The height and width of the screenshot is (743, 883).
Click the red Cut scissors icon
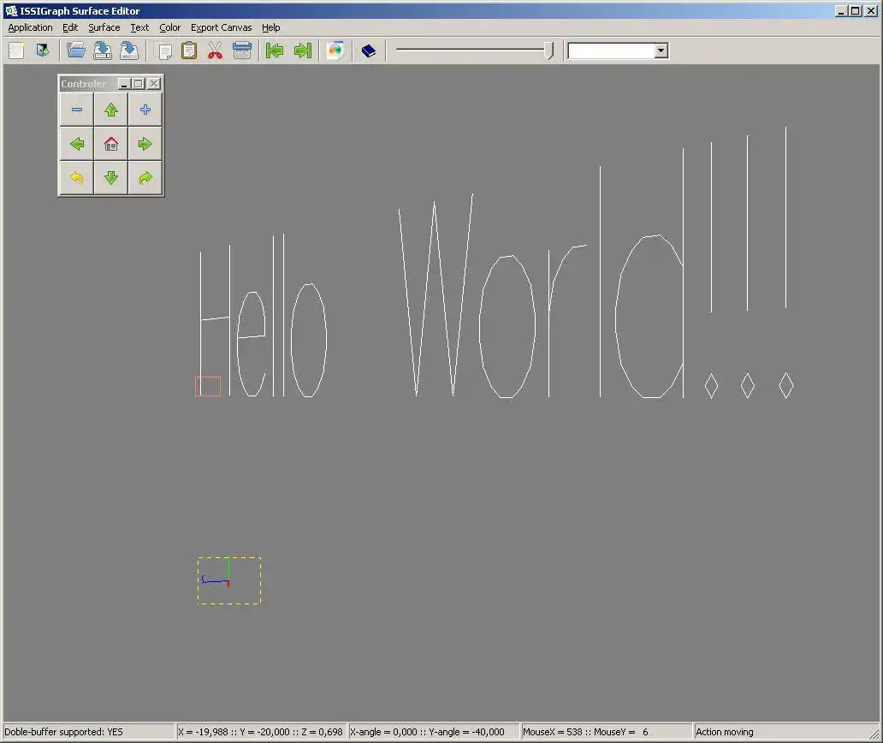point(215,51)
